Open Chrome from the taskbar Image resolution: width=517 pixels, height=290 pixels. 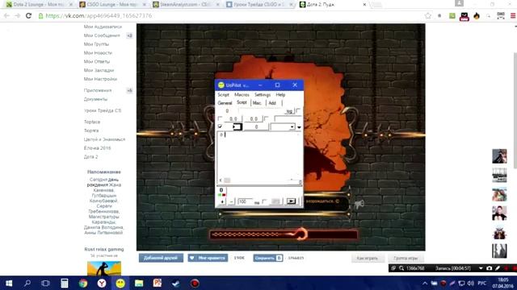coord(83,283)
